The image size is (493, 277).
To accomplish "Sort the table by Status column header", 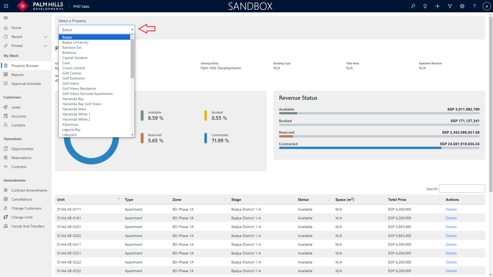I will pos(314,200).
